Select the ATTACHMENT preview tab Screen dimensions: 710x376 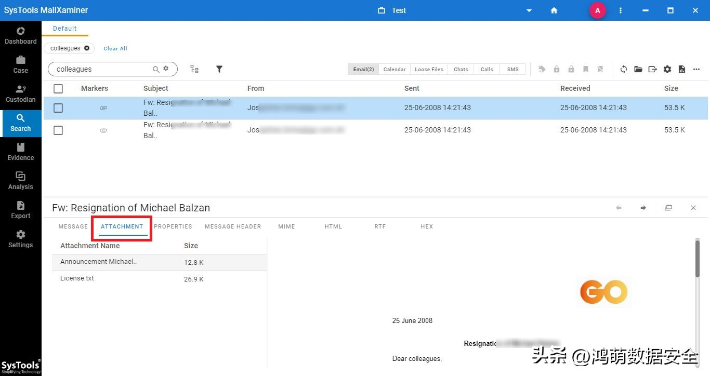pos(122,226)
